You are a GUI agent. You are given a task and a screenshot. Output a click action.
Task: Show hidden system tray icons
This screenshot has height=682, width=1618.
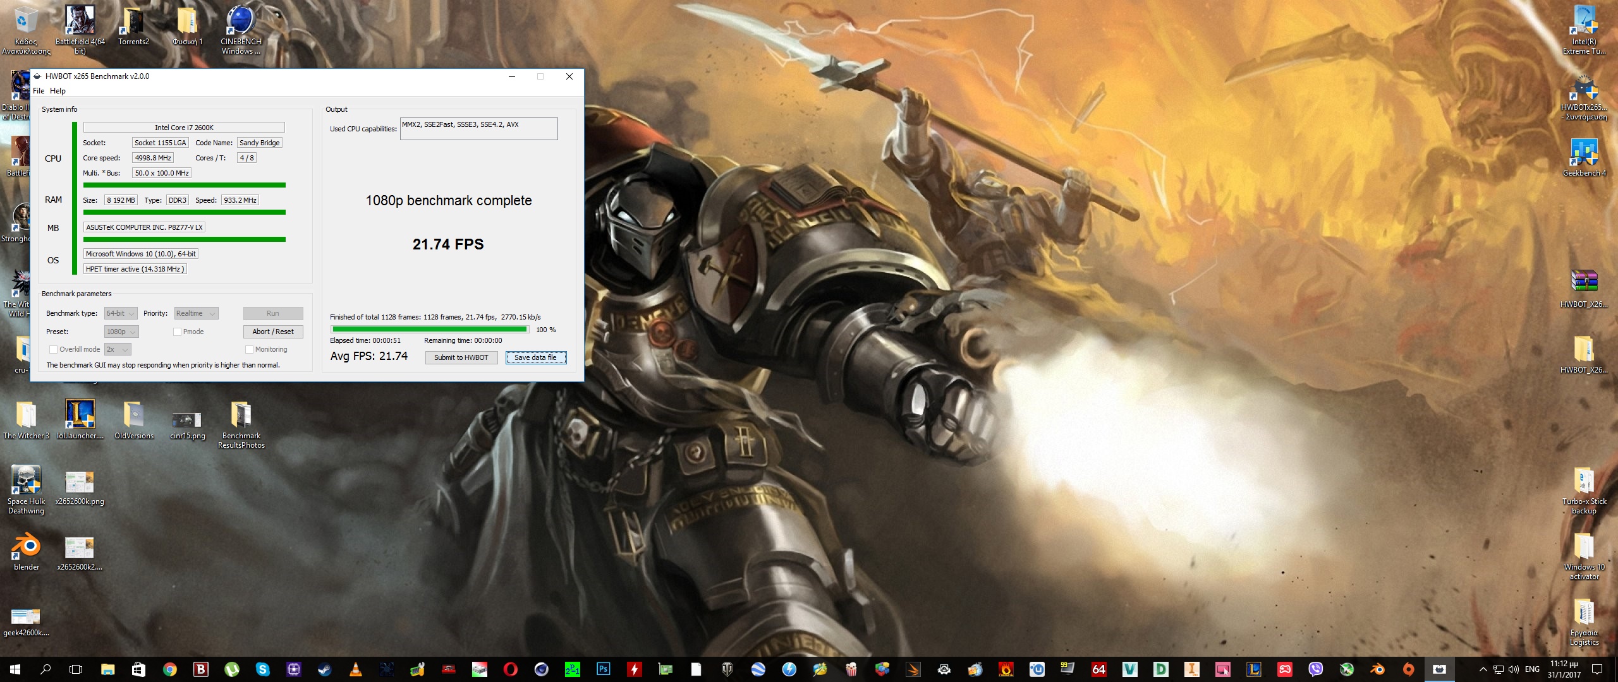(x=1483, y=669)
